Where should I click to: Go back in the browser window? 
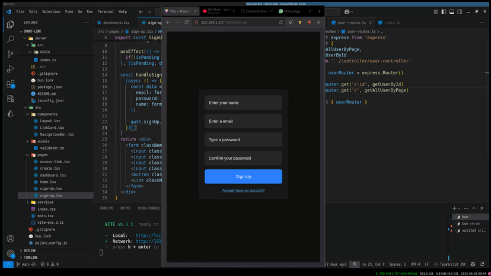[168, 22]
